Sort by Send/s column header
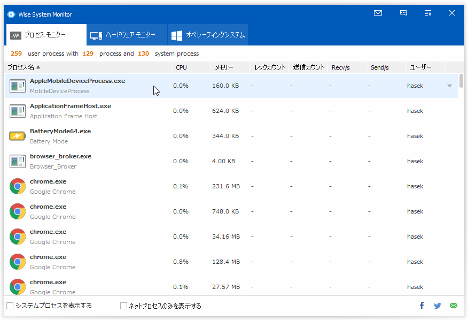This screenshot has width=468, height=320. 386,67
